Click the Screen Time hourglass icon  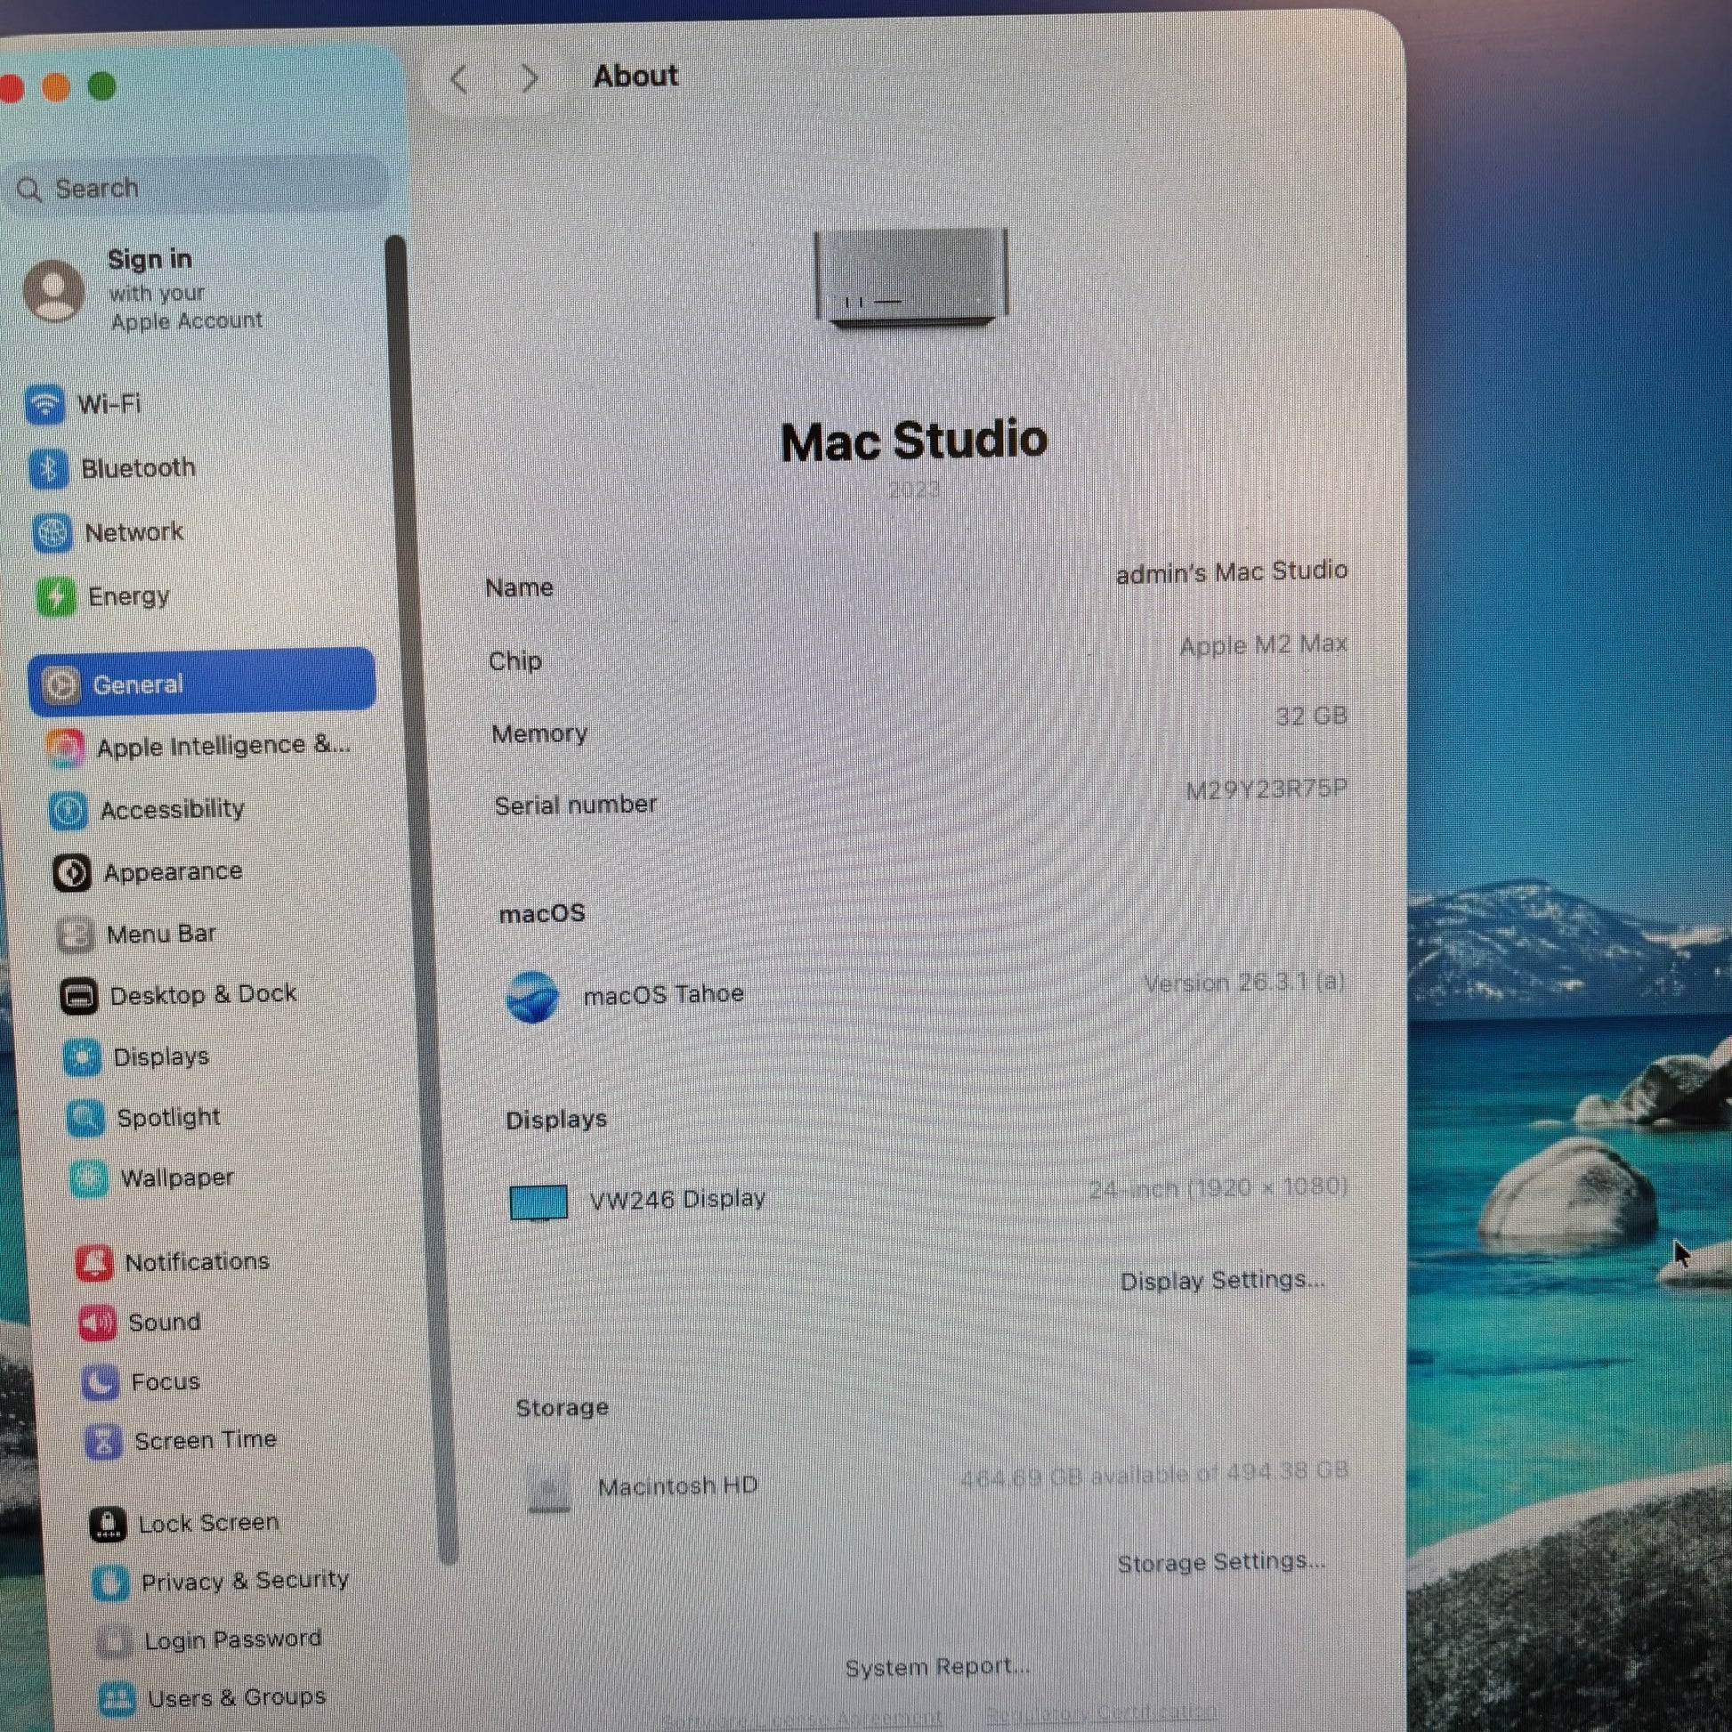(x=103, y=1442)
